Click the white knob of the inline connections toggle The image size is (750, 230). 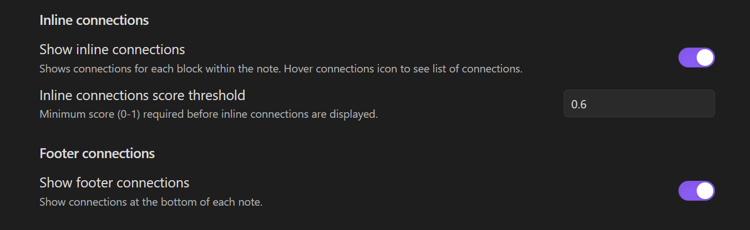pos(705,57)
